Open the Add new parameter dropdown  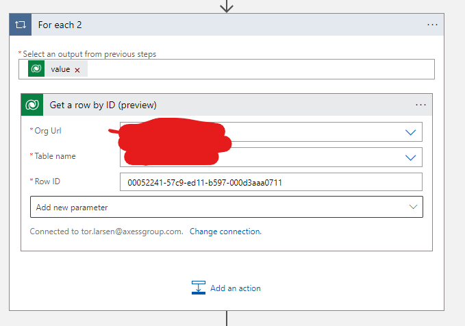pyautogui.click(x=227, y=207)
